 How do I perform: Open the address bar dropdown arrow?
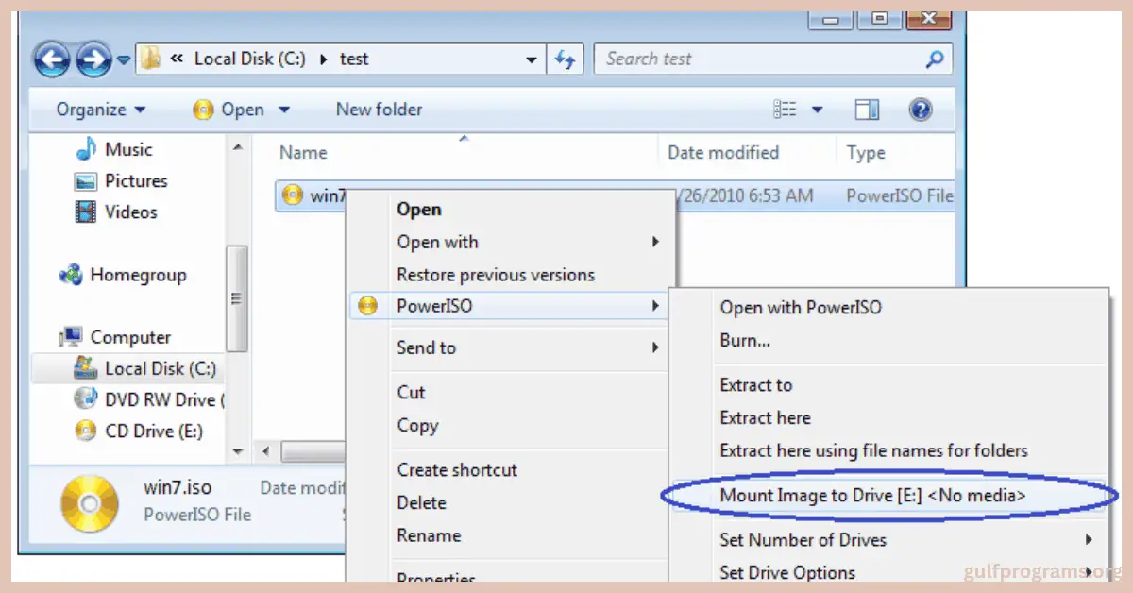[x=531, y=59]
